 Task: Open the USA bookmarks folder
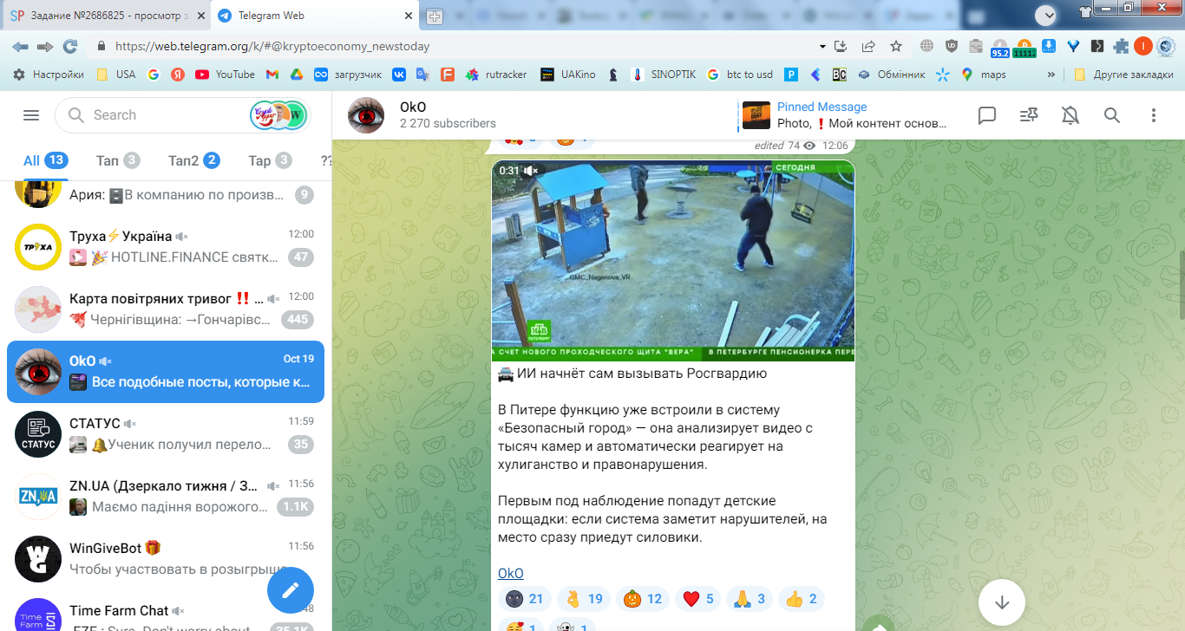(116, 75)
